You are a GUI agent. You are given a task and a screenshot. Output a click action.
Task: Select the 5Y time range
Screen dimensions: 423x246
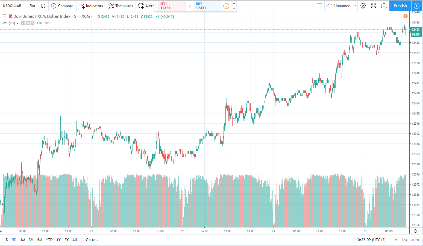click(x=66, y=240)
